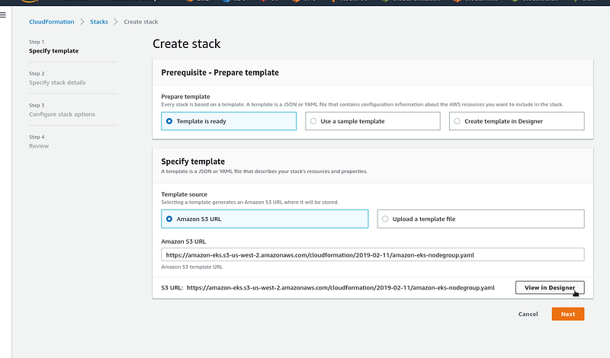Screen dimensions: 610x358
Task: Select the 'Template is ready' option
Action: (x=229, y=121)
